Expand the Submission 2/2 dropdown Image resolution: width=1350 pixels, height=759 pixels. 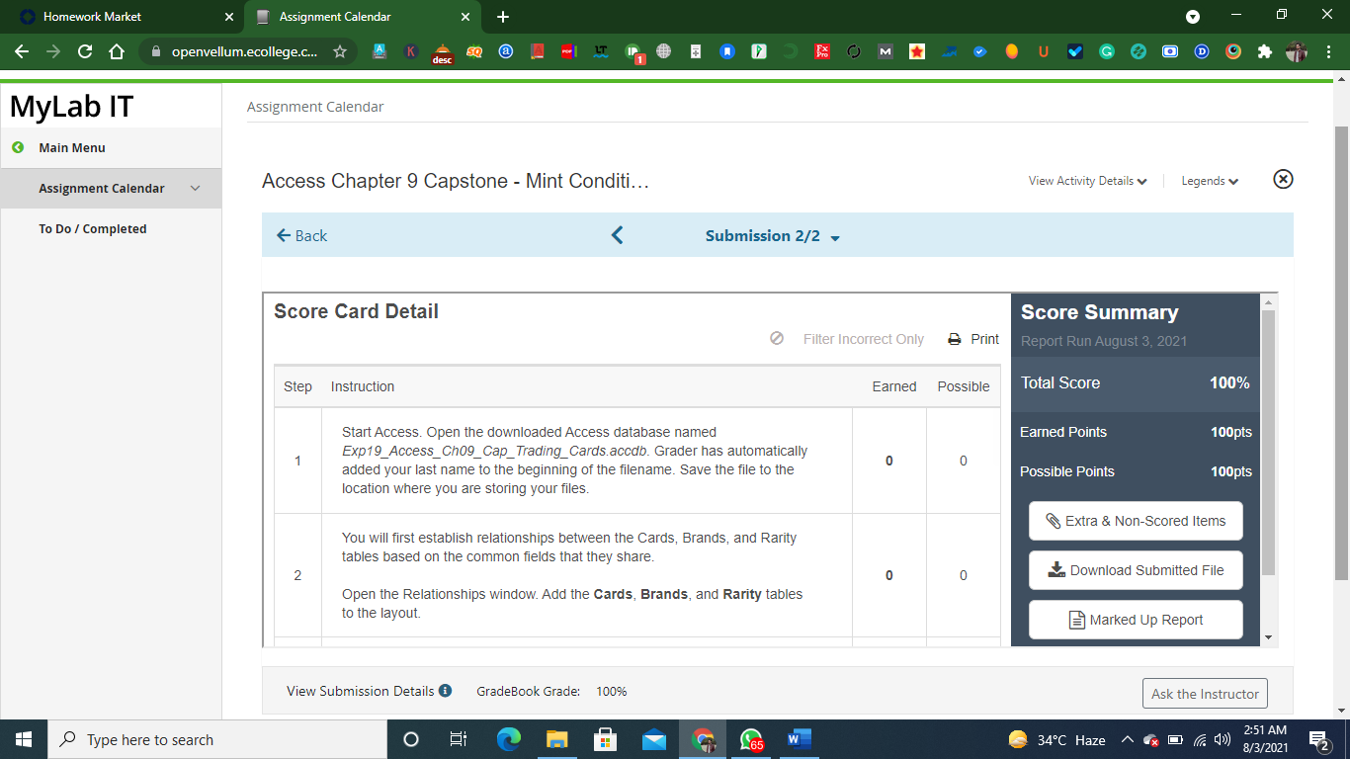click(x=835, y=237)
